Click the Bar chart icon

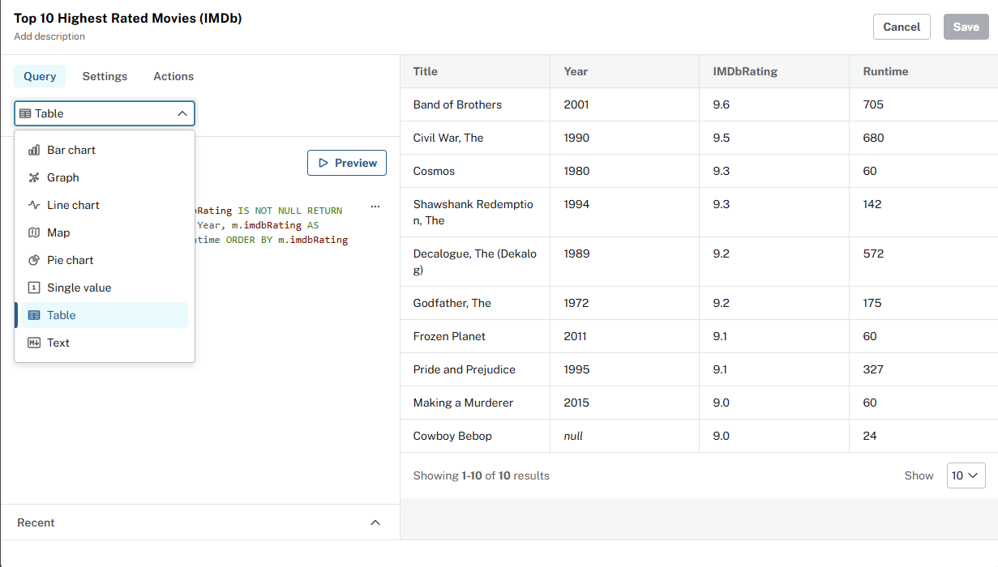tap(34, 150)
